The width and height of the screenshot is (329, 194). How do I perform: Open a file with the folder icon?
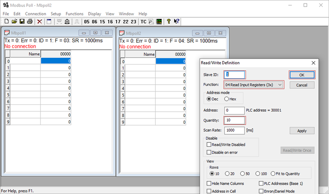tap(14, 21)
